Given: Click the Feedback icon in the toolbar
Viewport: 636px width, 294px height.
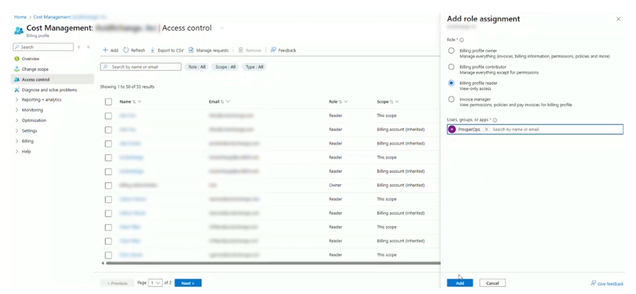Looking at the screenshot, I should point(282,50).
